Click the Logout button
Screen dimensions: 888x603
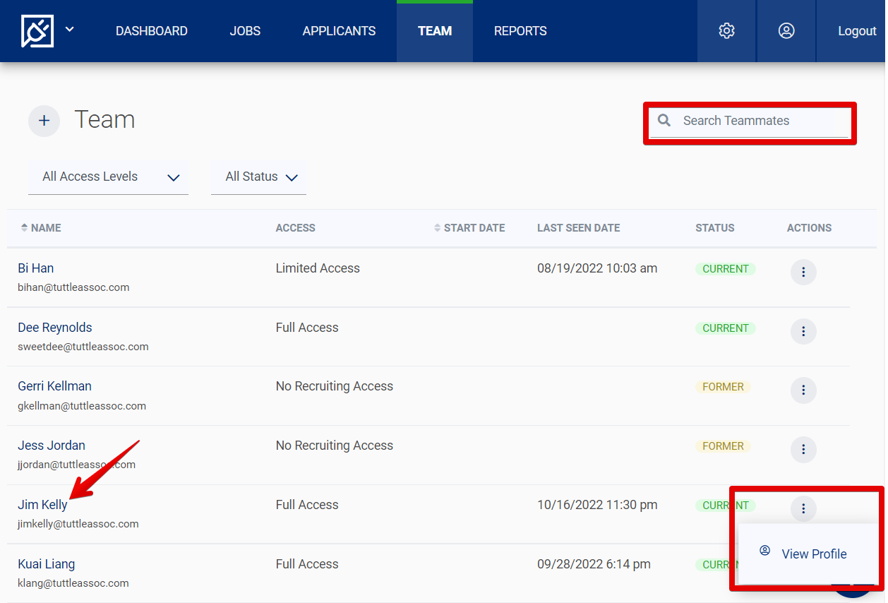(x=856, y=30)
